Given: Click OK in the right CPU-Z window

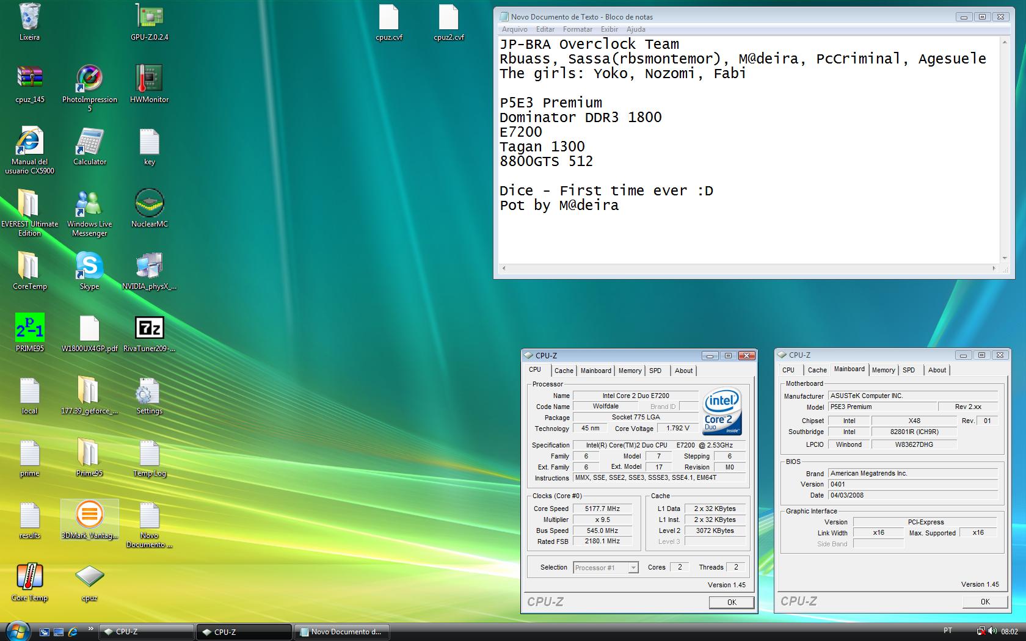Looking at the screenshot, I should (x=985, y=601).
